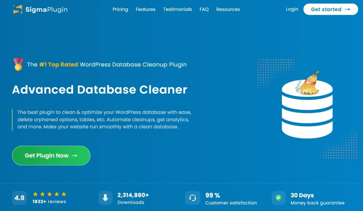Click the headset customer support icon
Screen dimensions: 363x211
[192, 198]
